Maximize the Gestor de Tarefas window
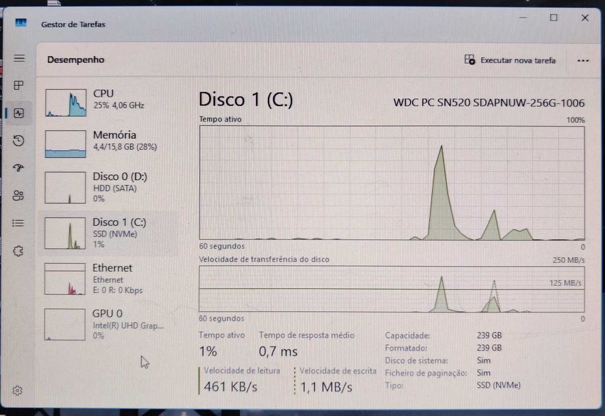The image size is (605, 416). pos(554,18)
